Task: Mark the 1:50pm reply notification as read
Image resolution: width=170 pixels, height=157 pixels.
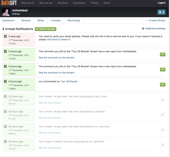Action: click(x=163, y=69)
